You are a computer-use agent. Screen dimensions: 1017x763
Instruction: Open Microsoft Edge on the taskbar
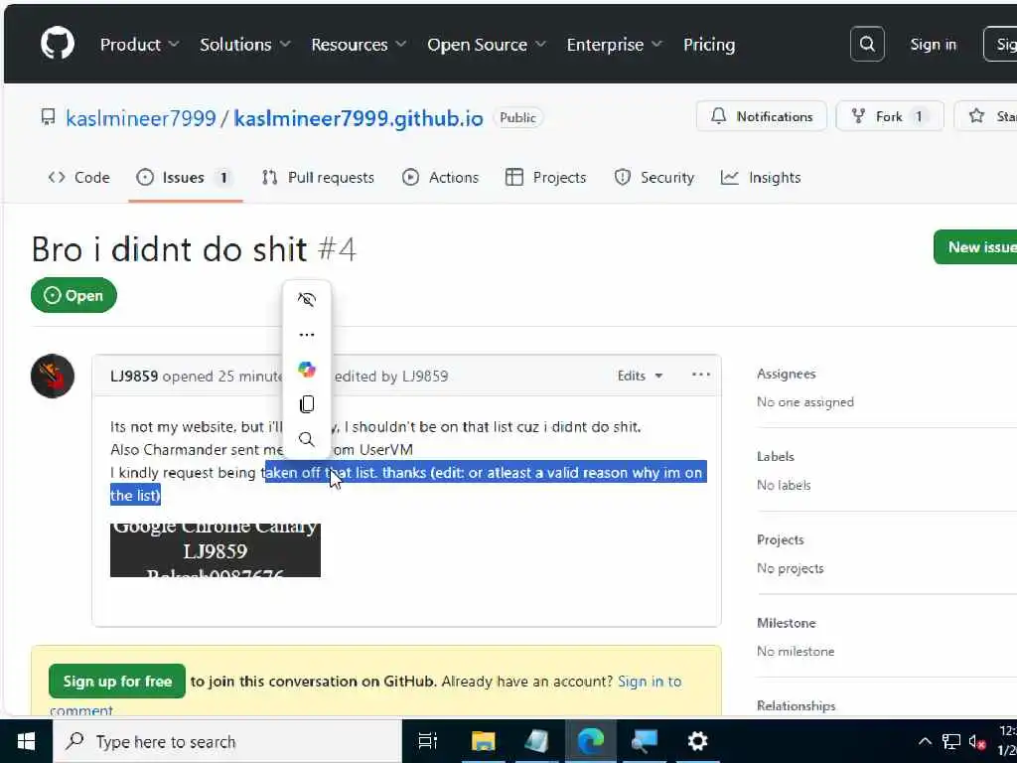click(x=590, y=741)
